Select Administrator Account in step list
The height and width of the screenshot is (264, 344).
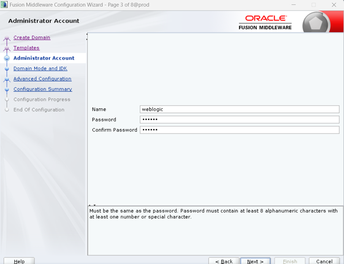pos(44,58)
